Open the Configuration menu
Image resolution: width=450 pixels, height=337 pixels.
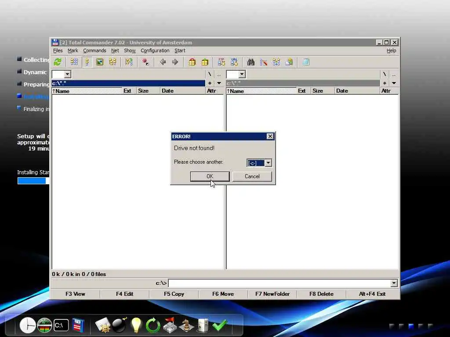155,50
